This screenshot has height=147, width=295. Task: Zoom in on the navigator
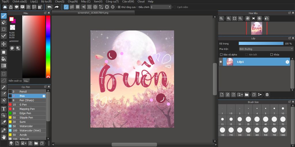[228, 18]
